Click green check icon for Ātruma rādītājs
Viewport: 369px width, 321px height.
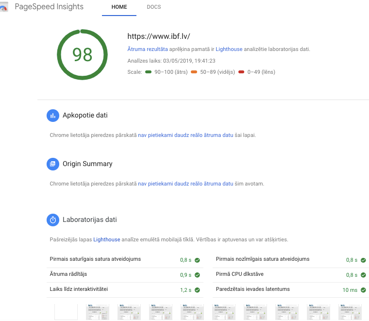[197, 275]
